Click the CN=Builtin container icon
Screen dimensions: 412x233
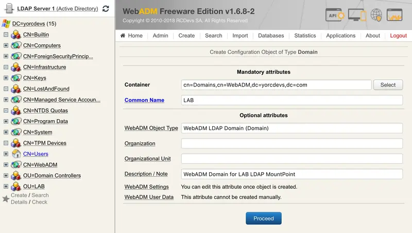click(x=16, y=35)
